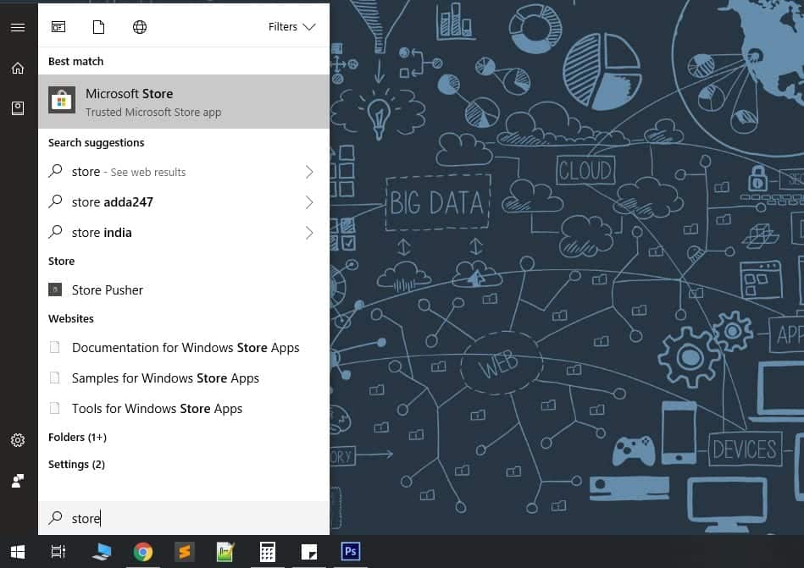804x568 pixels.
Task: Click magnifier icon in search box
Action: coord(55,518)
